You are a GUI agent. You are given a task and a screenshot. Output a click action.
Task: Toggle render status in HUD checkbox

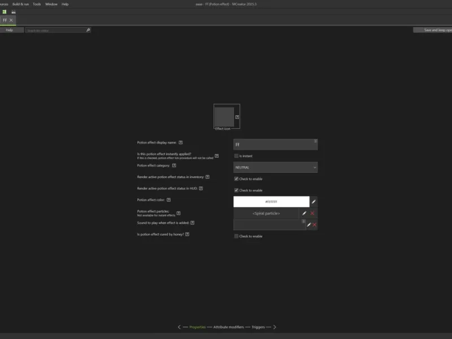click(236, 190)
